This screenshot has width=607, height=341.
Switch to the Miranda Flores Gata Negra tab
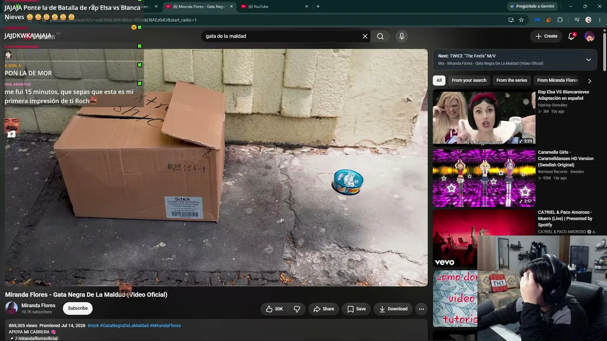click(x=199, y=6)
